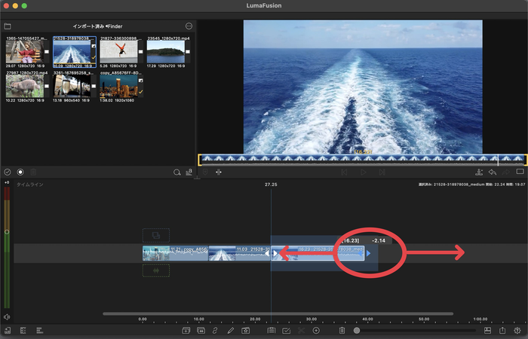
Task: Toggle checkbox beside the handstand clip
Action: point(140,52)
